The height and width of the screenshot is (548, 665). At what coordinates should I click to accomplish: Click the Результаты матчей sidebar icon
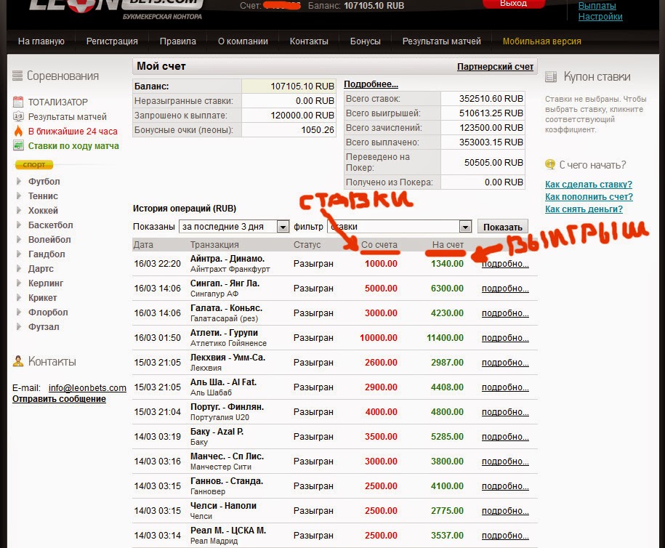coord(18,117)
